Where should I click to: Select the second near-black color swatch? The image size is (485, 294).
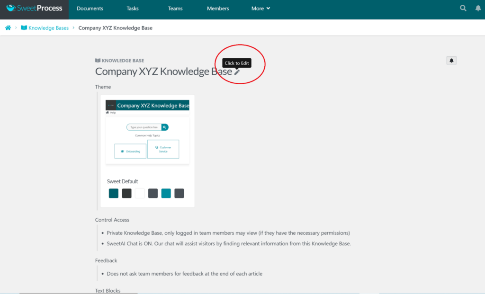(x=126, y=193)
